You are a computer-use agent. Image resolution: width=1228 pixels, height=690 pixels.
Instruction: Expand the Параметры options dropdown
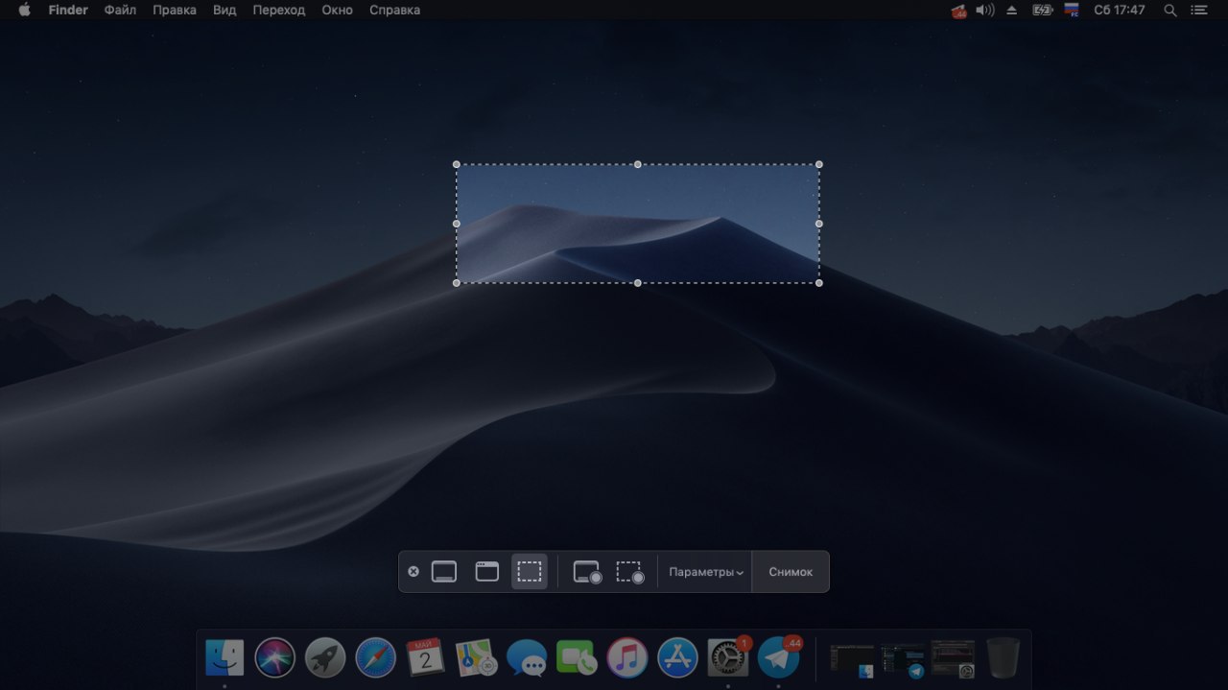[x=706, y=572]
